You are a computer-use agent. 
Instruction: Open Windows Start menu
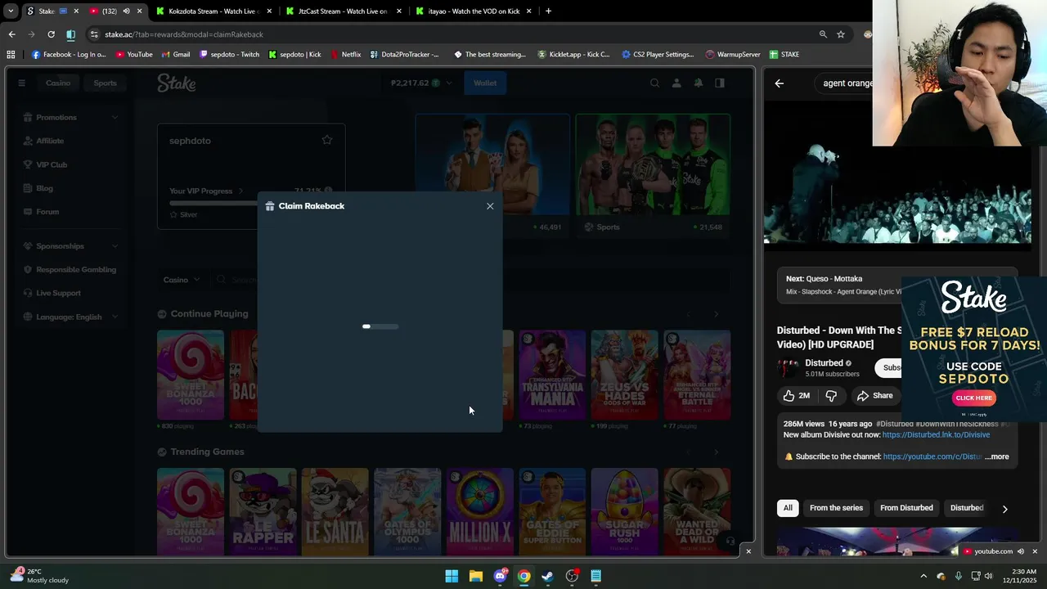point(452,576)
